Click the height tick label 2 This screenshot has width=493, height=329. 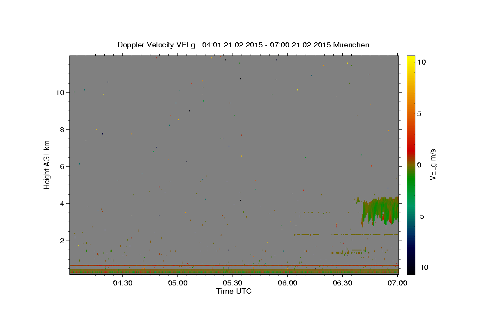coord(62,241)
